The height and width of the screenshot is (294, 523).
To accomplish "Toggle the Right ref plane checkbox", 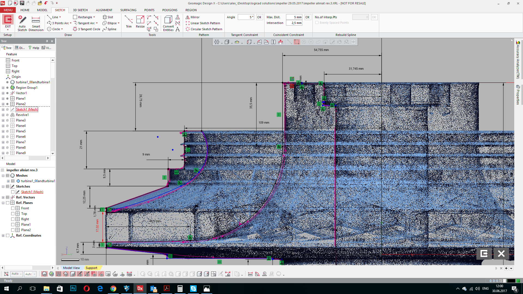I will click(x=13, y=219).
